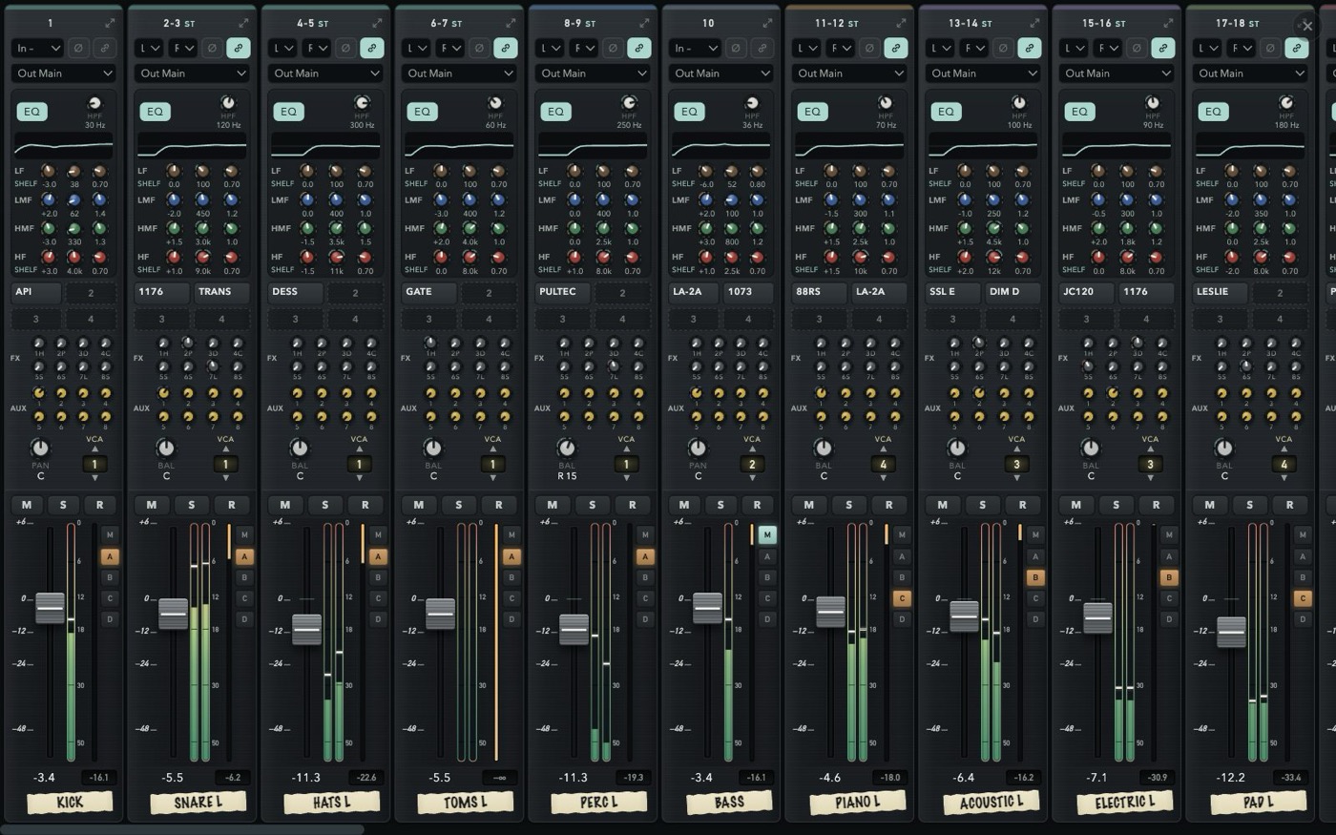The width and height of the screenshot is (1336, 835).
Task: Increase the VCA number on the Bass channel
Action: (751, 450)
